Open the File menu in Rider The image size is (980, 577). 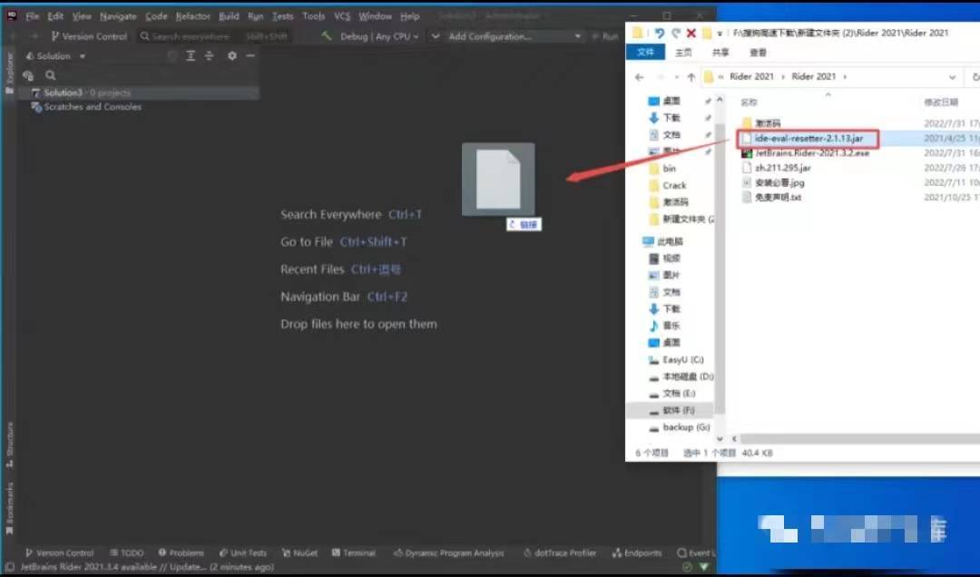point(32,16)
